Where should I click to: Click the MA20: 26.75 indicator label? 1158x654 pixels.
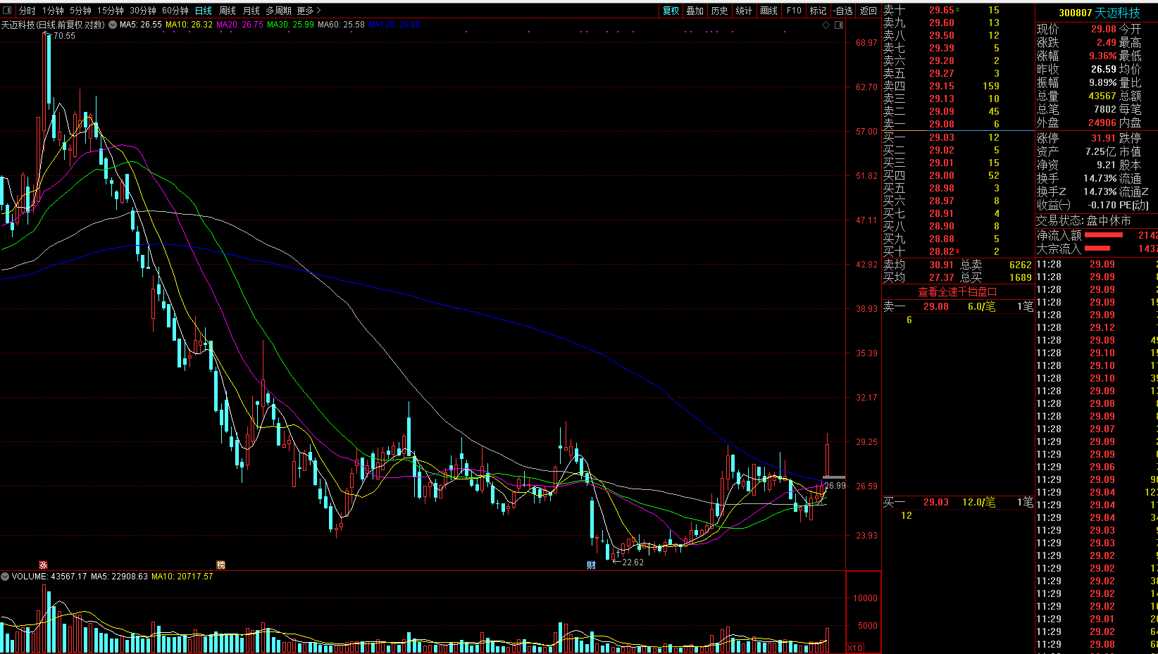pos(239,25)
